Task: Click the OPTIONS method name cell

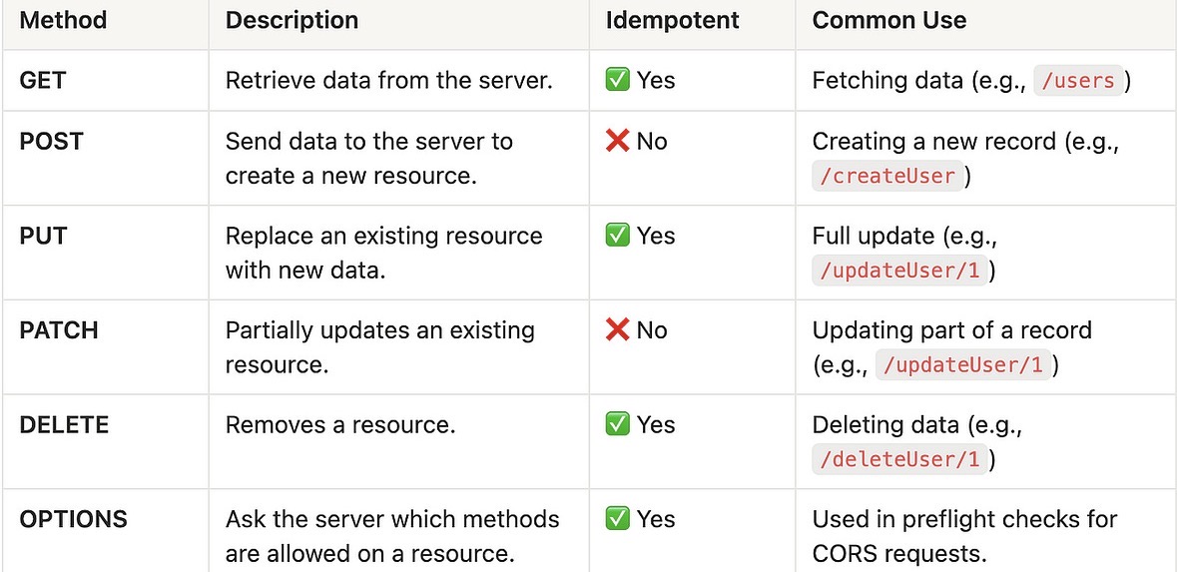Action: click(74, 519)
